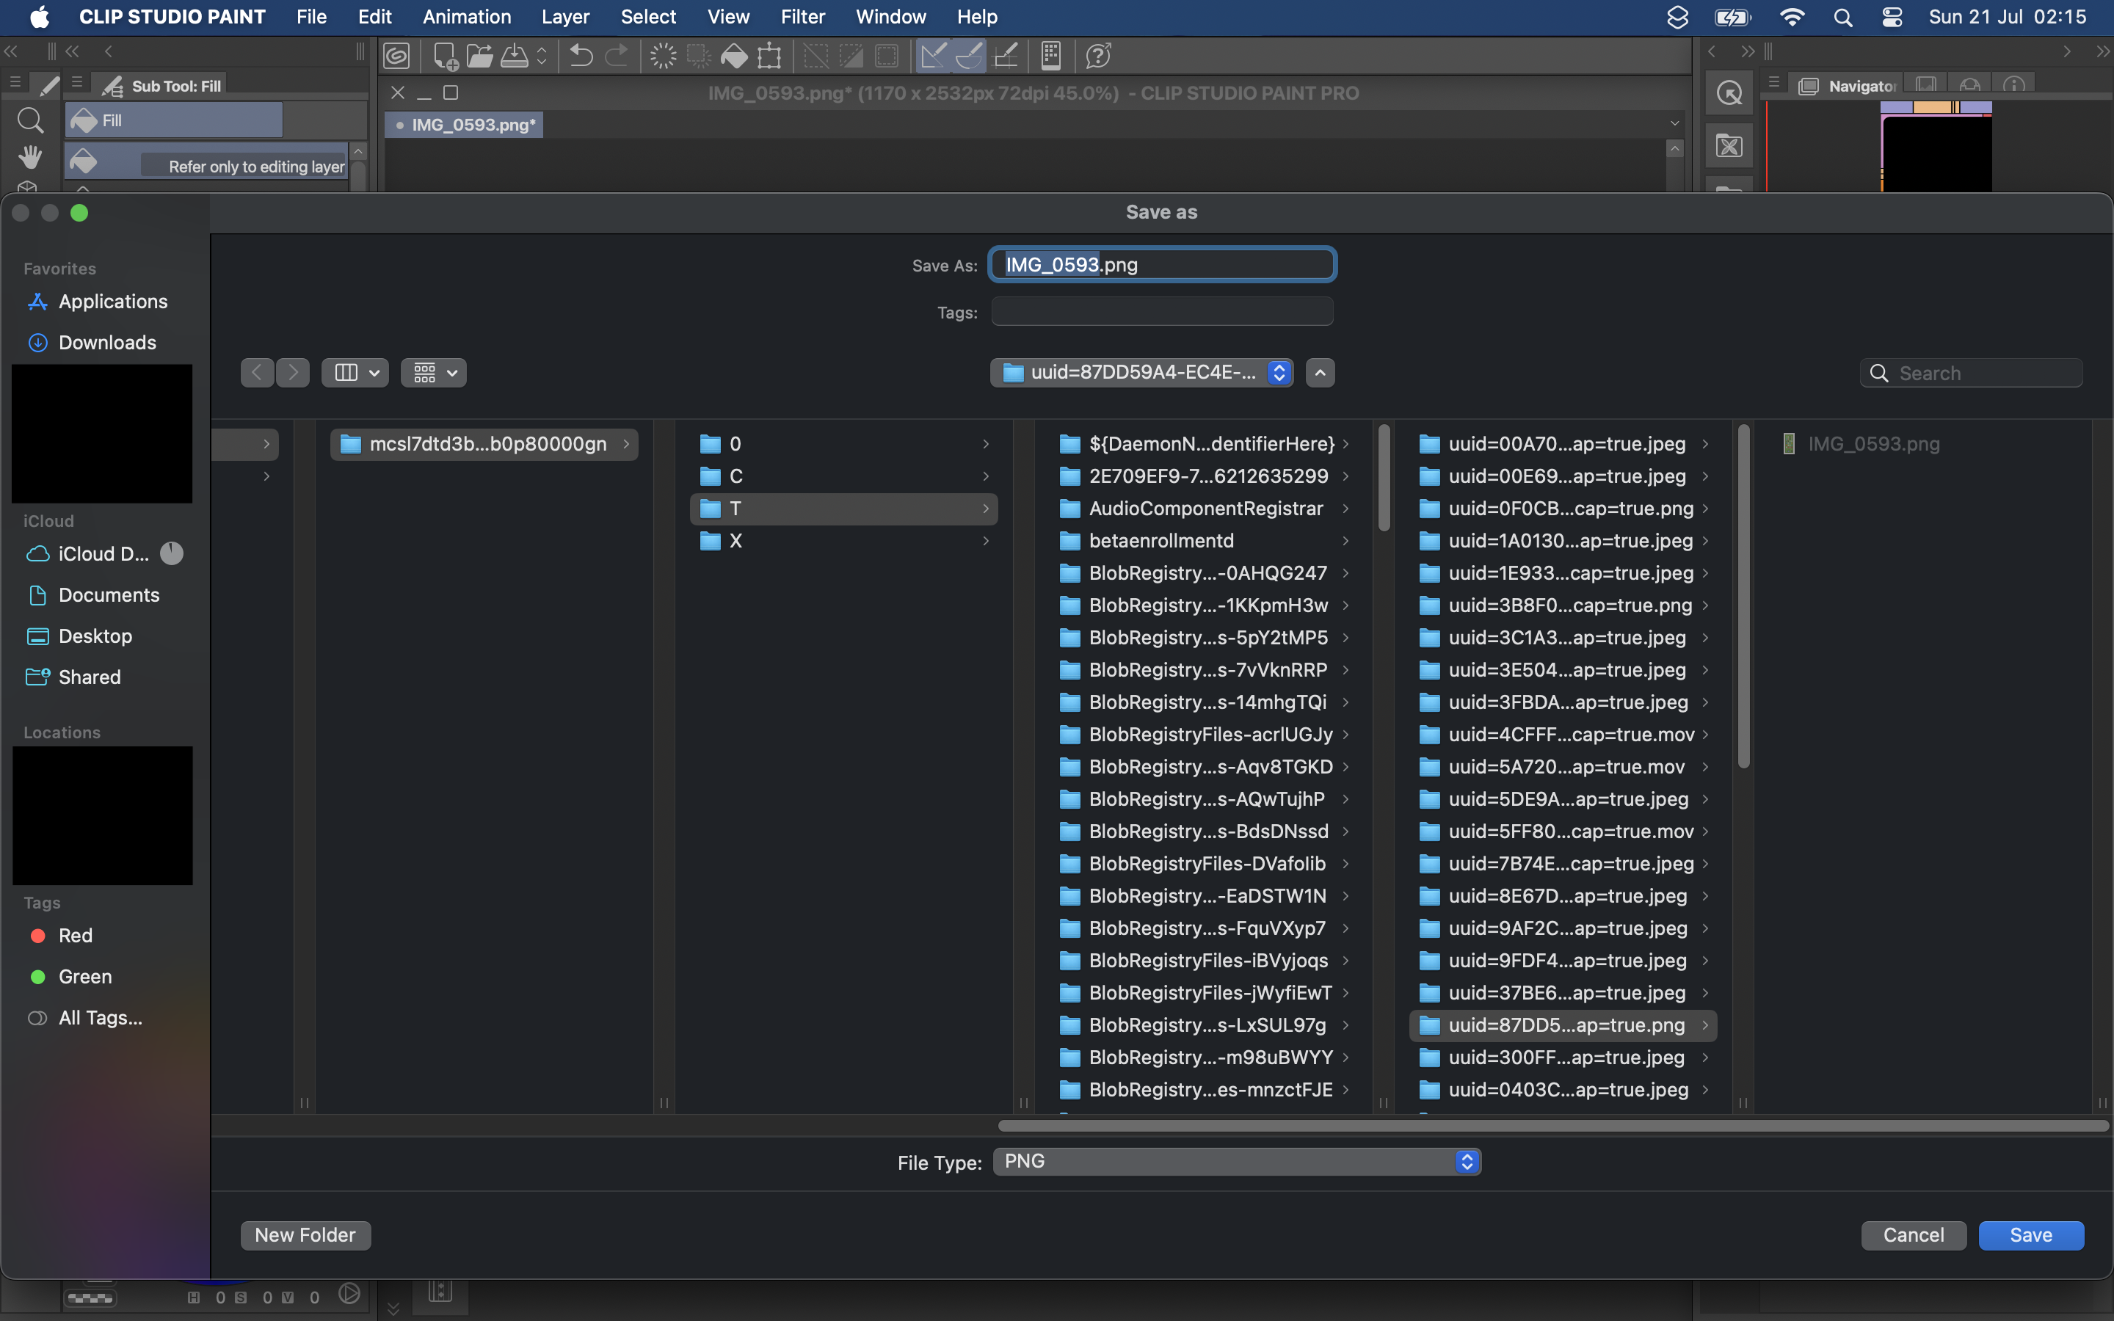Click the Fill bucket icon in the command bar
Screen dimensions: 2114x1321
pos(733,55)
